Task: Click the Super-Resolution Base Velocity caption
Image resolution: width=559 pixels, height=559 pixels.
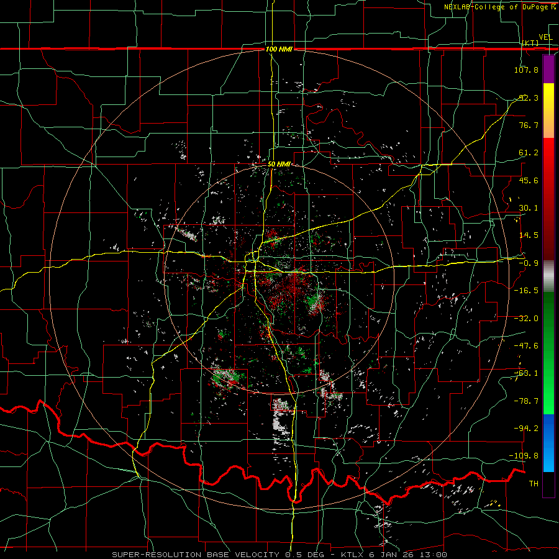Action: [279, 555]
